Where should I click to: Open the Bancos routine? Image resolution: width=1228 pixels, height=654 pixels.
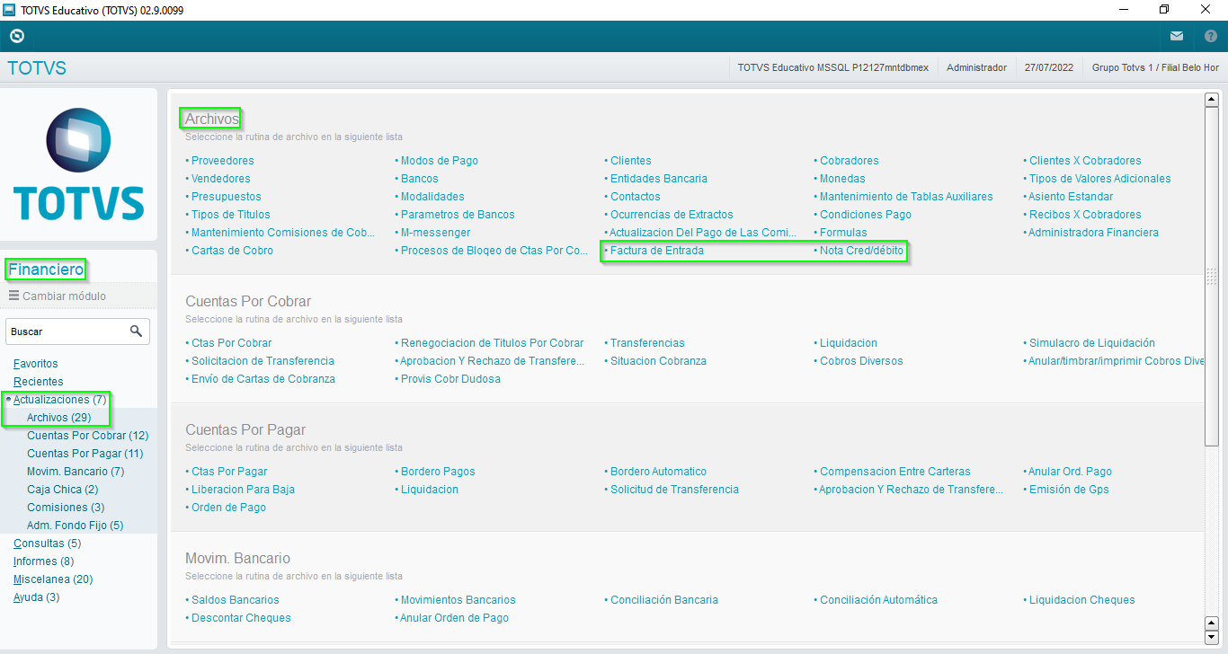click(x=419, y=179)
